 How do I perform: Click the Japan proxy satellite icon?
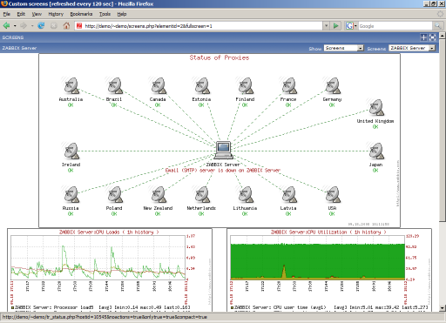(x=376, y=151)
